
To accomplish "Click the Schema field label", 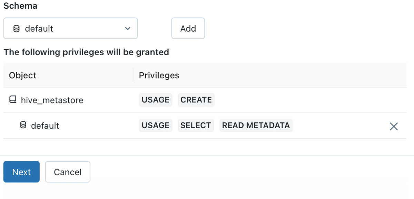I will click(20, 6).
